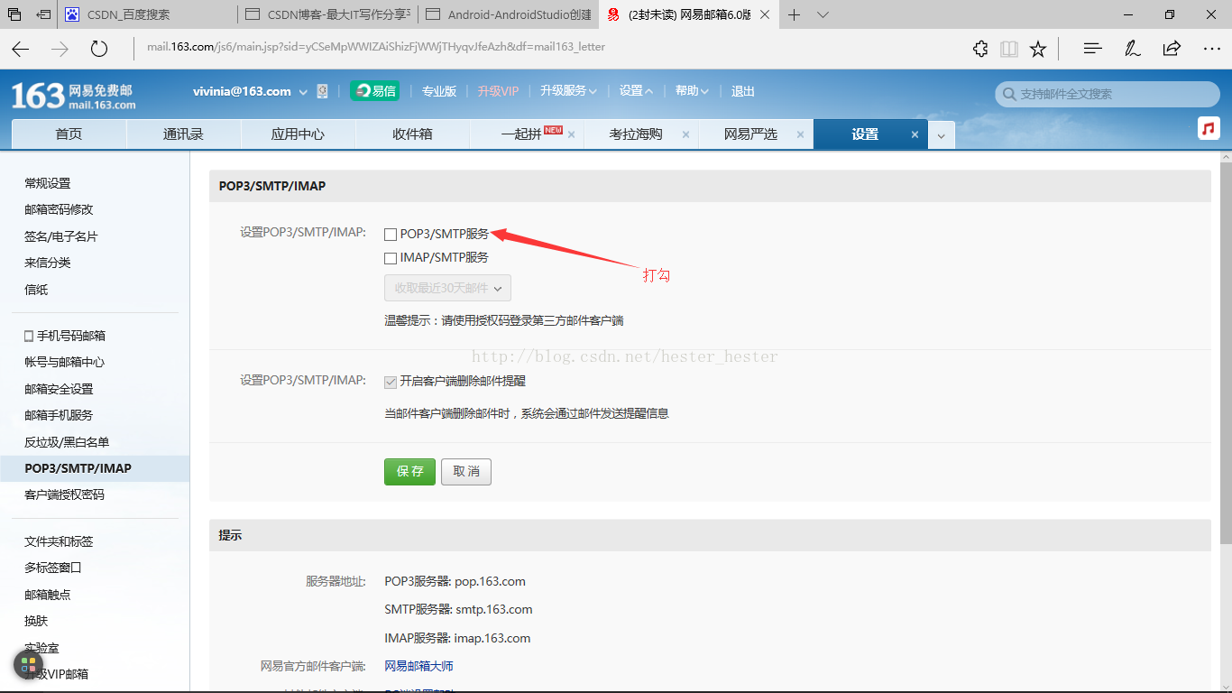
Task: Click the browser refresh icon
Action: point(99,49)
